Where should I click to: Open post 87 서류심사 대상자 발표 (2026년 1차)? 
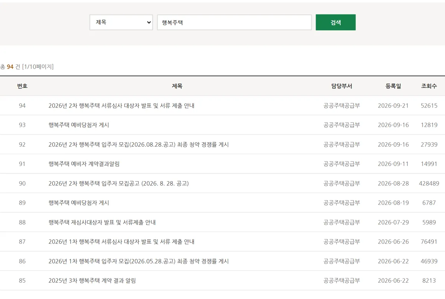click(121, 242)
